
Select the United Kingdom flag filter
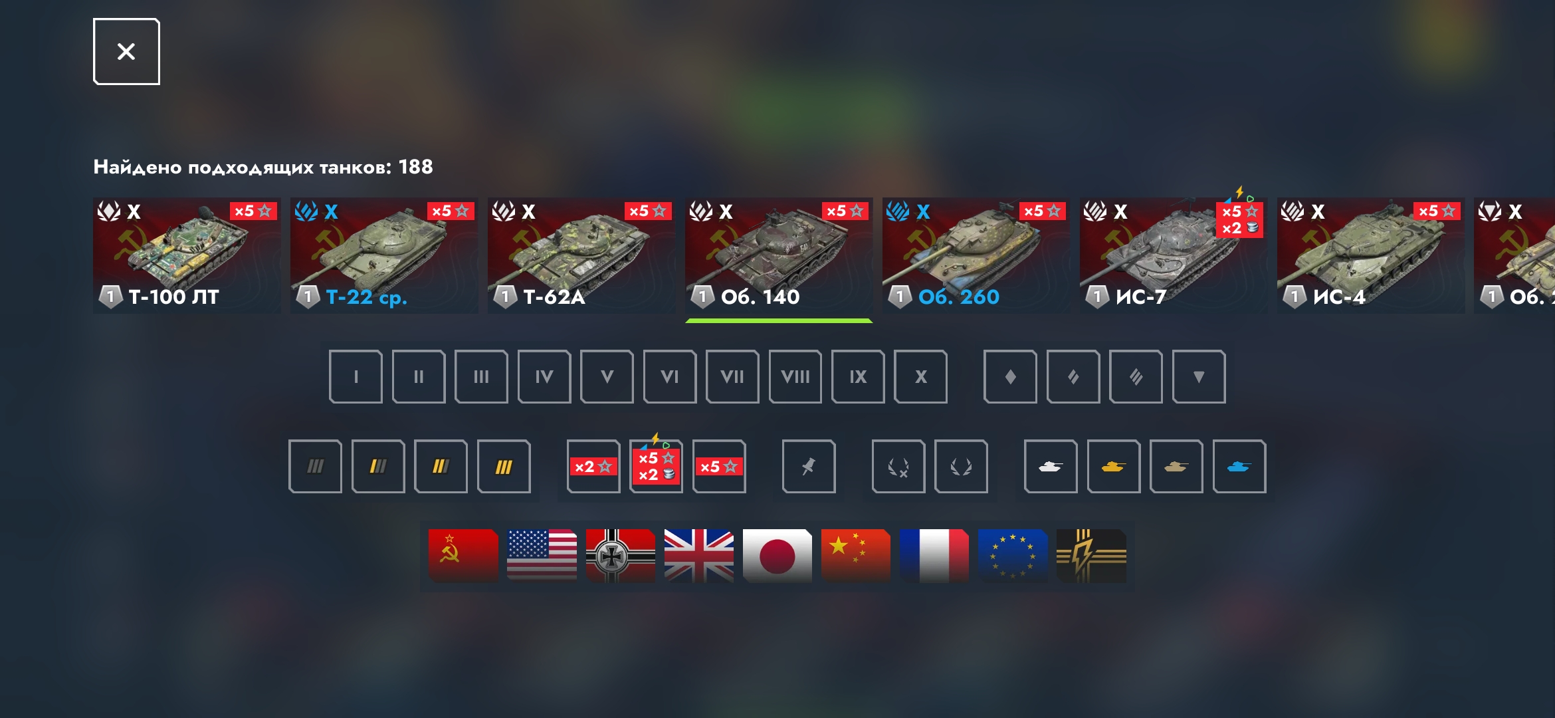(698, 556)
